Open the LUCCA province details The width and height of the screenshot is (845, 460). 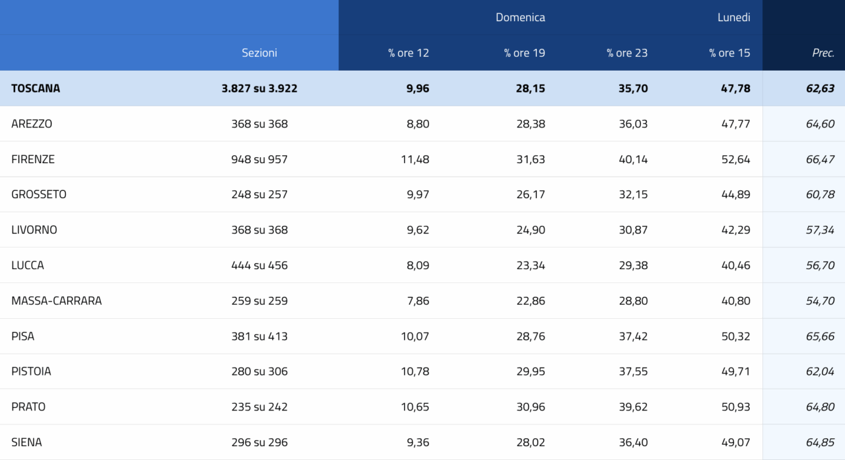[28, 265]
